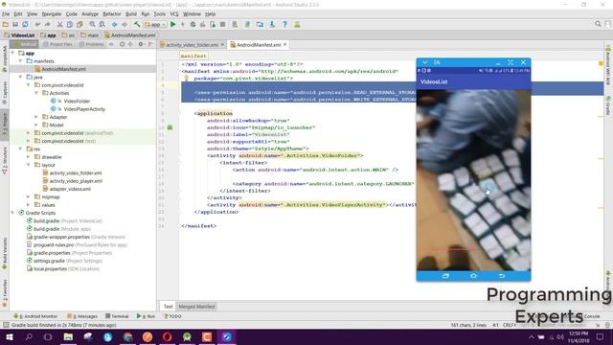Tap the phone Home navigation icon

(x=473, y=276)
